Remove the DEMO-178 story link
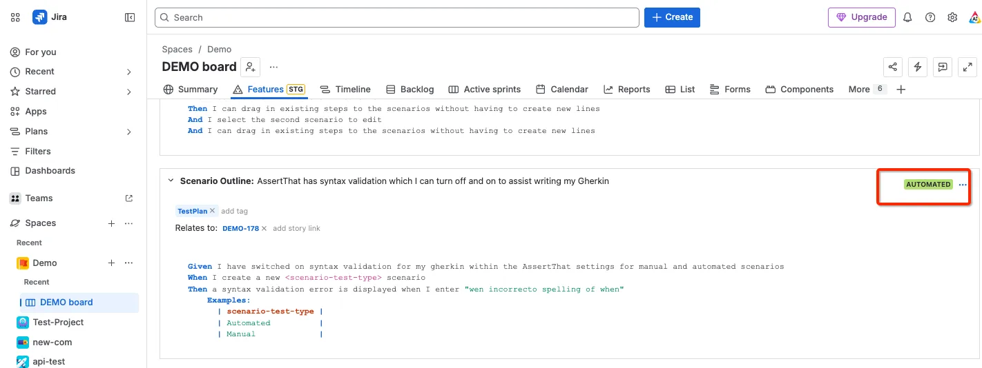This screenshot has width=982, height=368. 264,228
